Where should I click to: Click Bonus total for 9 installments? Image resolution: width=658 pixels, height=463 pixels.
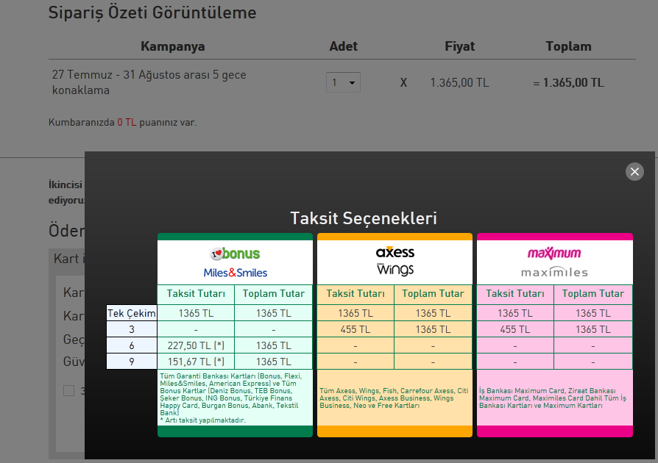click(x=274, y=362)
